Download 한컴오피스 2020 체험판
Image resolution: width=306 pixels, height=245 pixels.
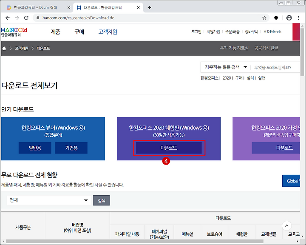[x=169, y=148]
